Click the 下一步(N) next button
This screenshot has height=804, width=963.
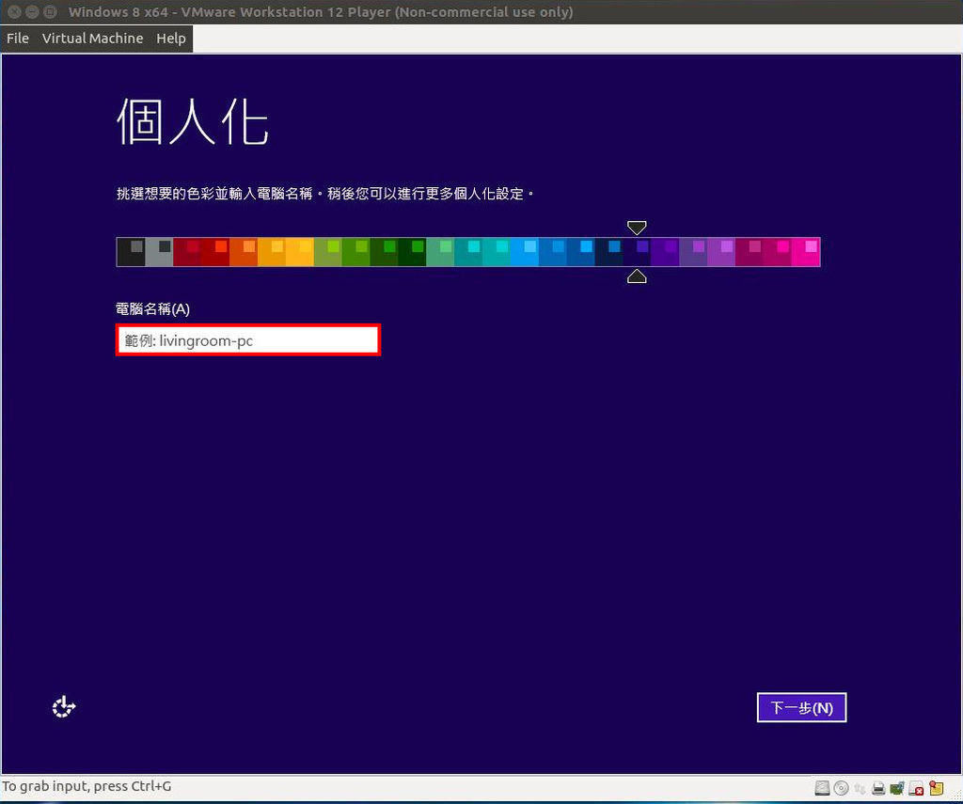(x=801, y=707)
